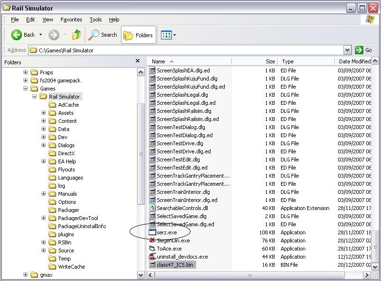Select the Options folder in tree

[x=67, y=202]
